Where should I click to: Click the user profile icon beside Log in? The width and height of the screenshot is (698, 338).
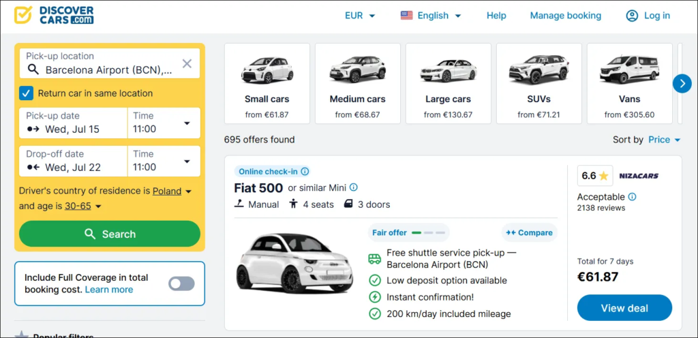[632, 16]
